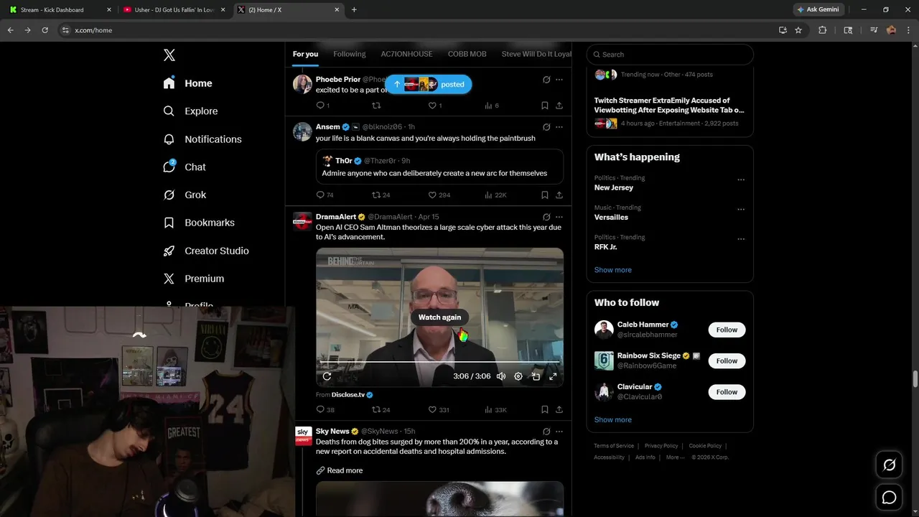919x517 pixels.
Task: Switch to Steve Will Do It Loyal tab
Action: click(536, 54)
